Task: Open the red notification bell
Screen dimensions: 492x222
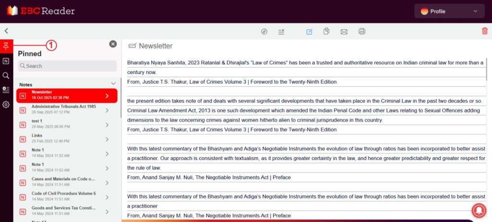Action: [x=478, y=210]
